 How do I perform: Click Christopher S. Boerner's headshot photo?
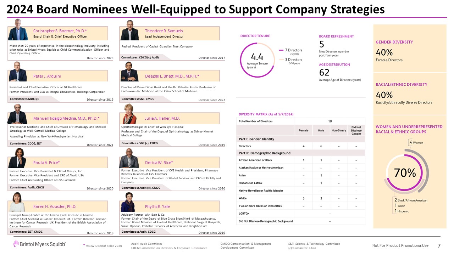click(x=18, y=30)
